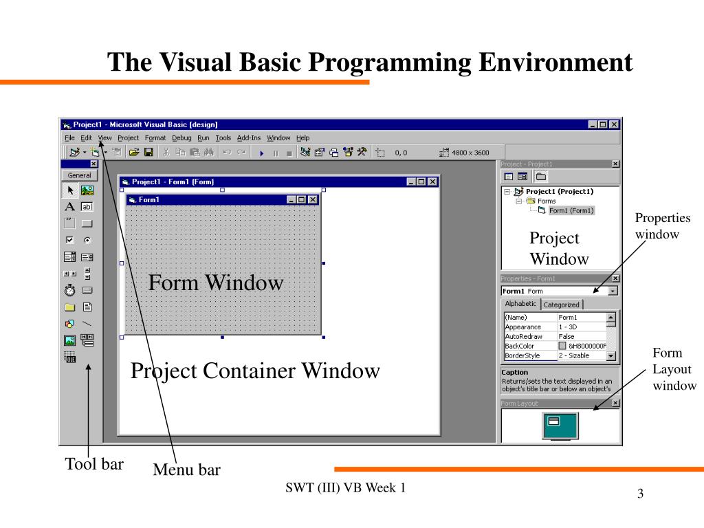The image size is (704, 528).
Task: Open the Add-Ins menu
Action: 249,137
